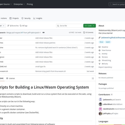Open the README outline list icon
The image size is (125, 125).
93,78
